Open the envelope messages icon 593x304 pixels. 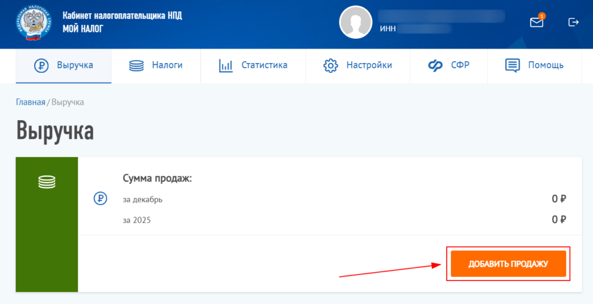click(x=537, y=23)
